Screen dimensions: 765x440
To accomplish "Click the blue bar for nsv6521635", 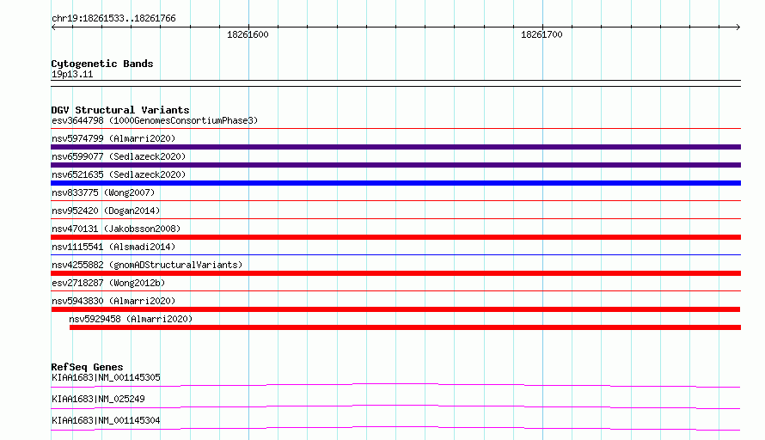I will pyautogui.click(x=395, y=183).
